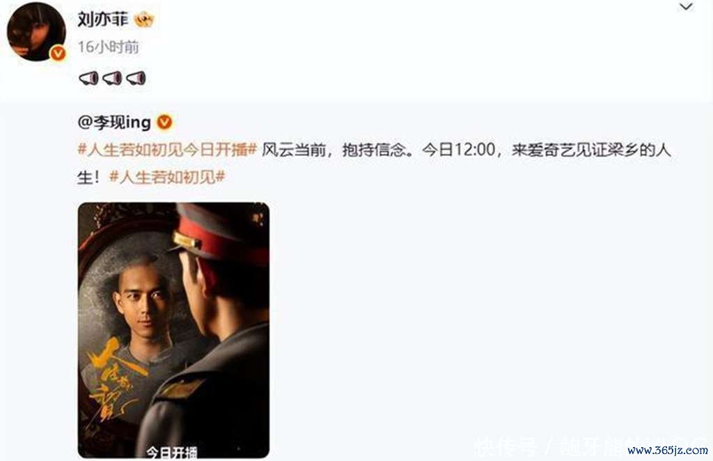Click the orange verified badge on the avatar
The image size is (713, 461).
pos(58,54)
